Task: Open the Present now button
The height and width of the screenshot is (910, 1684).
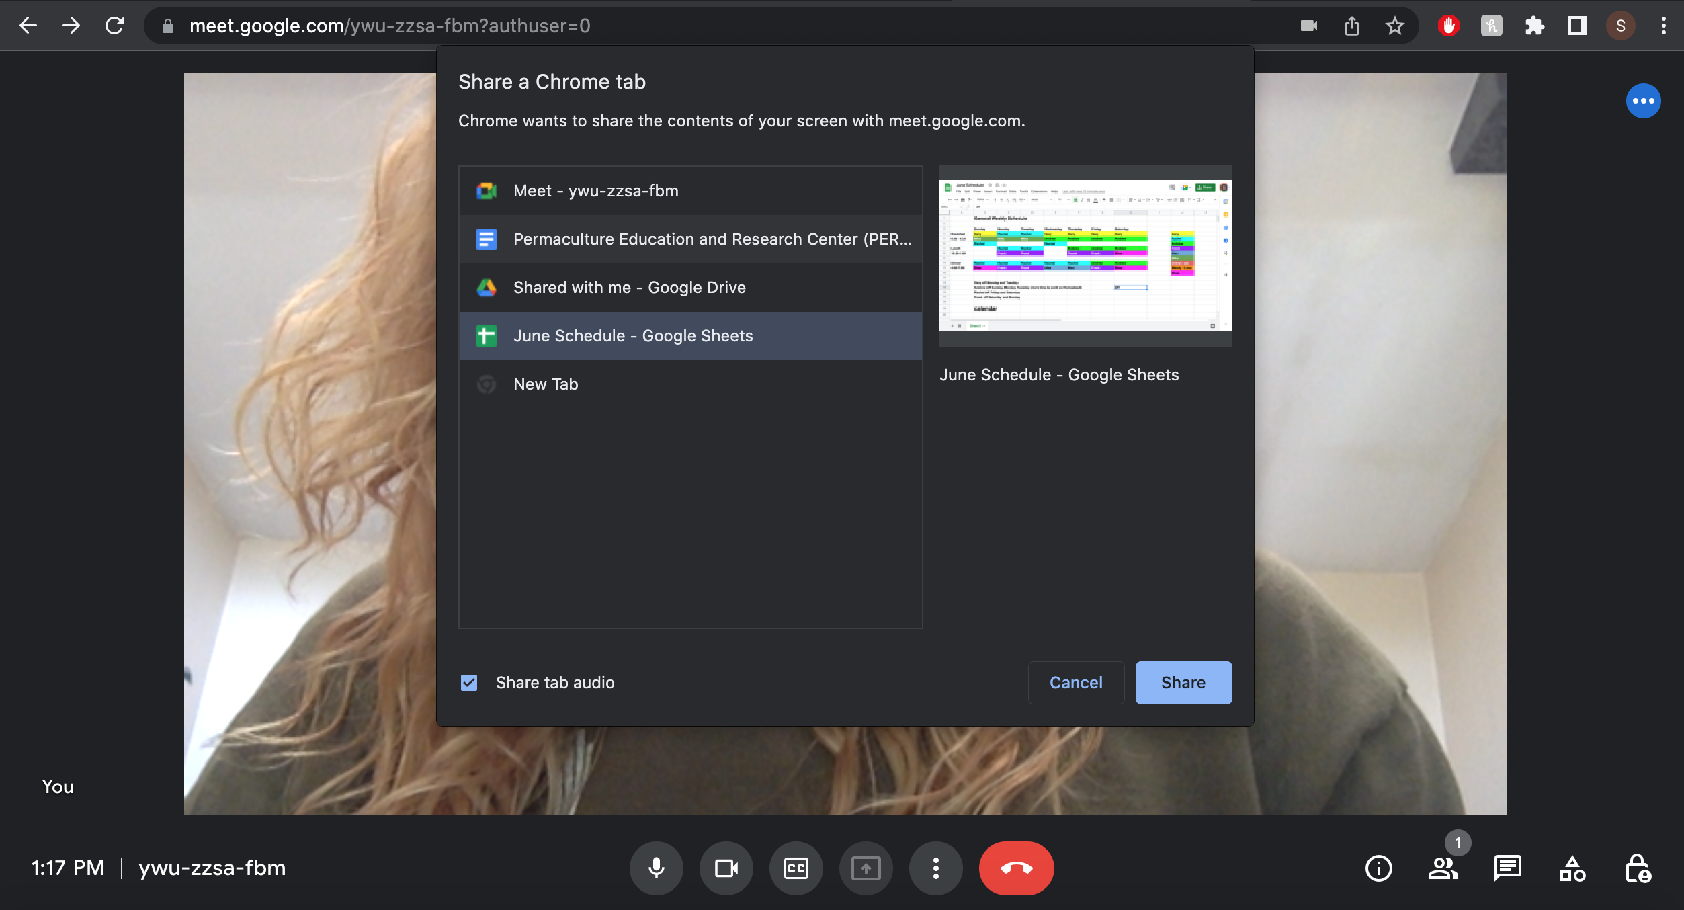Action: coord(866,868)
